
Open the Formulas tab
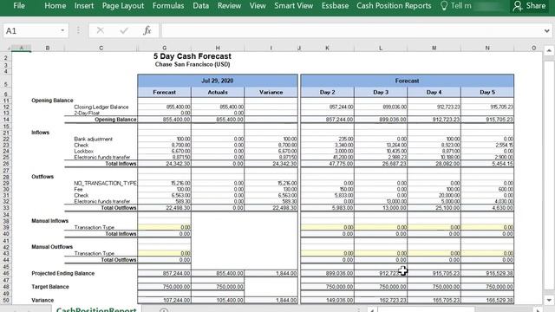pyautogui.click(x=168, y=6)
